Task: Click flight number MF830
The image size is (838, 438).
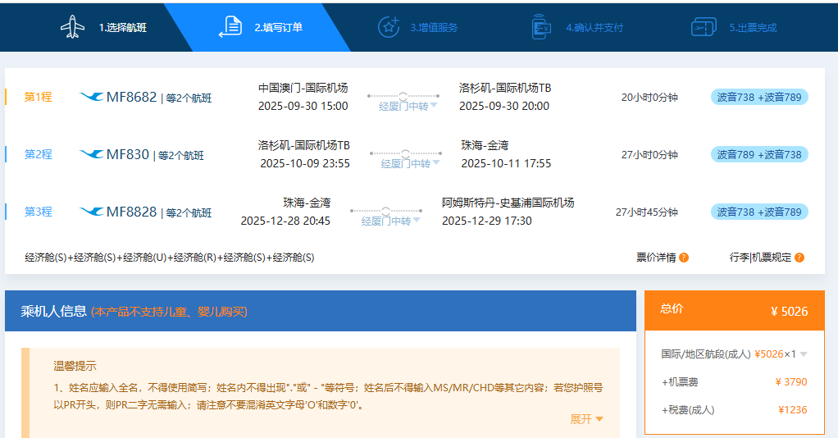Action: pos(128,154)
